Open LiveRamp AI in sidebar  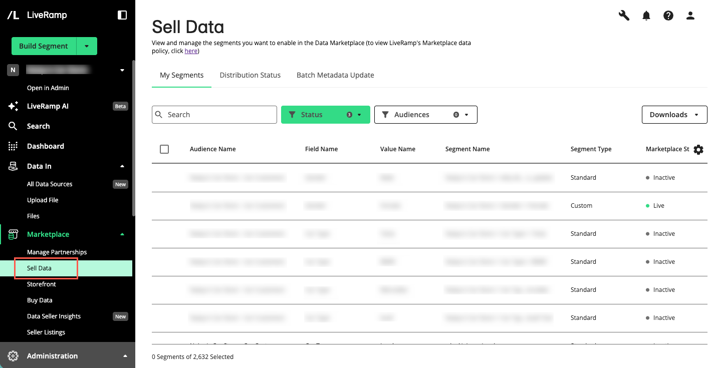pyautogui.click(x=48, y=106)
